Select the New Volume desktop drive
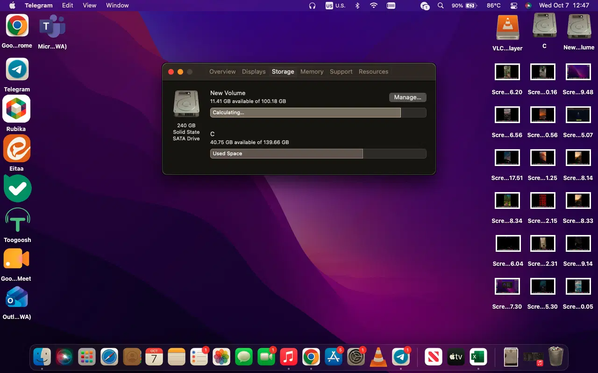Viewport: 598px width, 373px height. pyautogui.click(x=579, y=27)
